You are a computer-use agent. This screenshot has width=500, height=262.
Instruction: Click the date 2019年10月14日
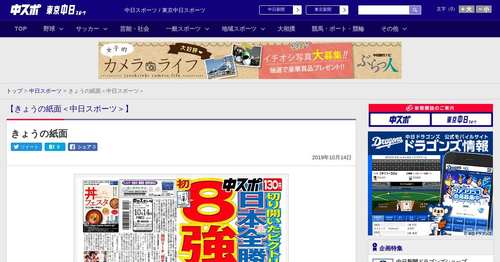[x=332, y=158]
